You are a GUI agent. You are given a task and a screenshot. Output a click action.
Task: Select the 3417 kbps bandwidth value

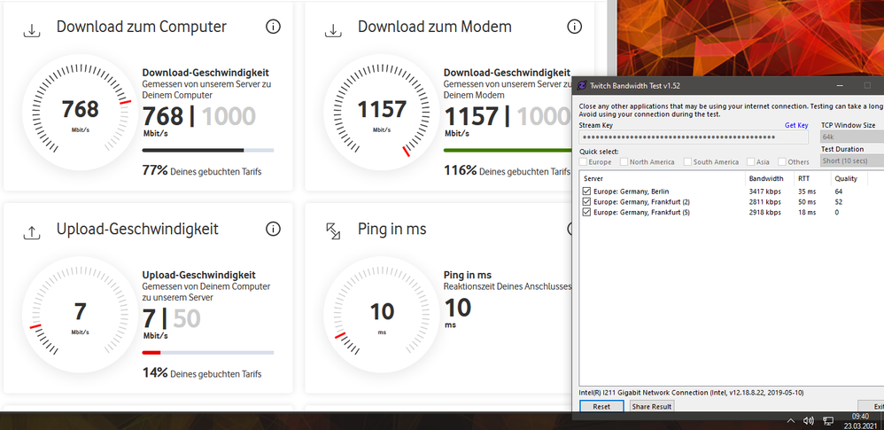765,192
